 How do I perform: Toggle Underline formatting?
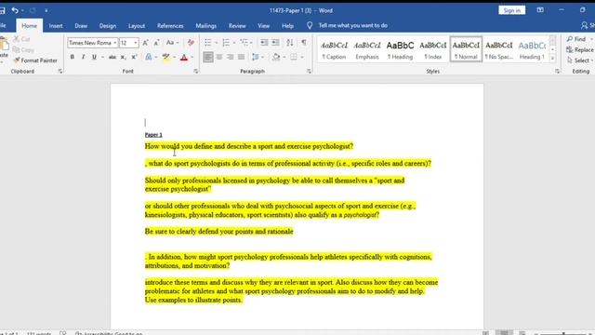click(94, 57)
